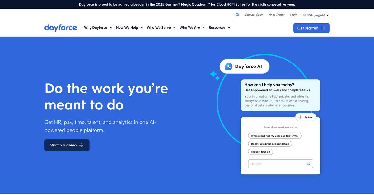Click the microphone icon in the Message field
The image size is (374, 195).
point(308,163)
